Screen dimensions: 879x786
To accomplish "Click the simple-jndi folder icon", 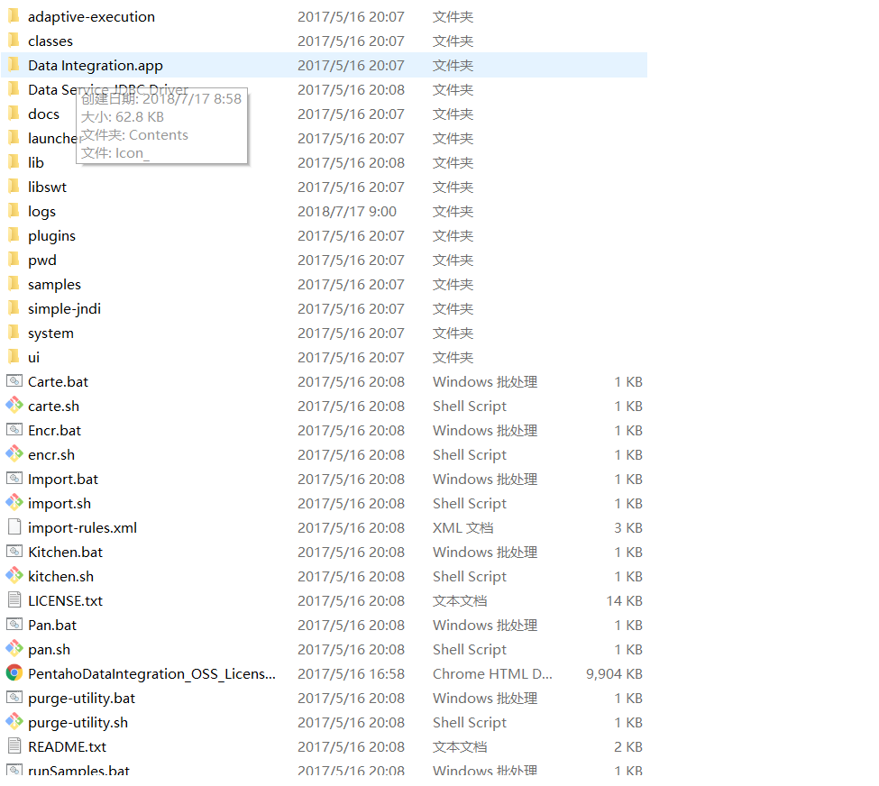I will [x=14, y=308].
